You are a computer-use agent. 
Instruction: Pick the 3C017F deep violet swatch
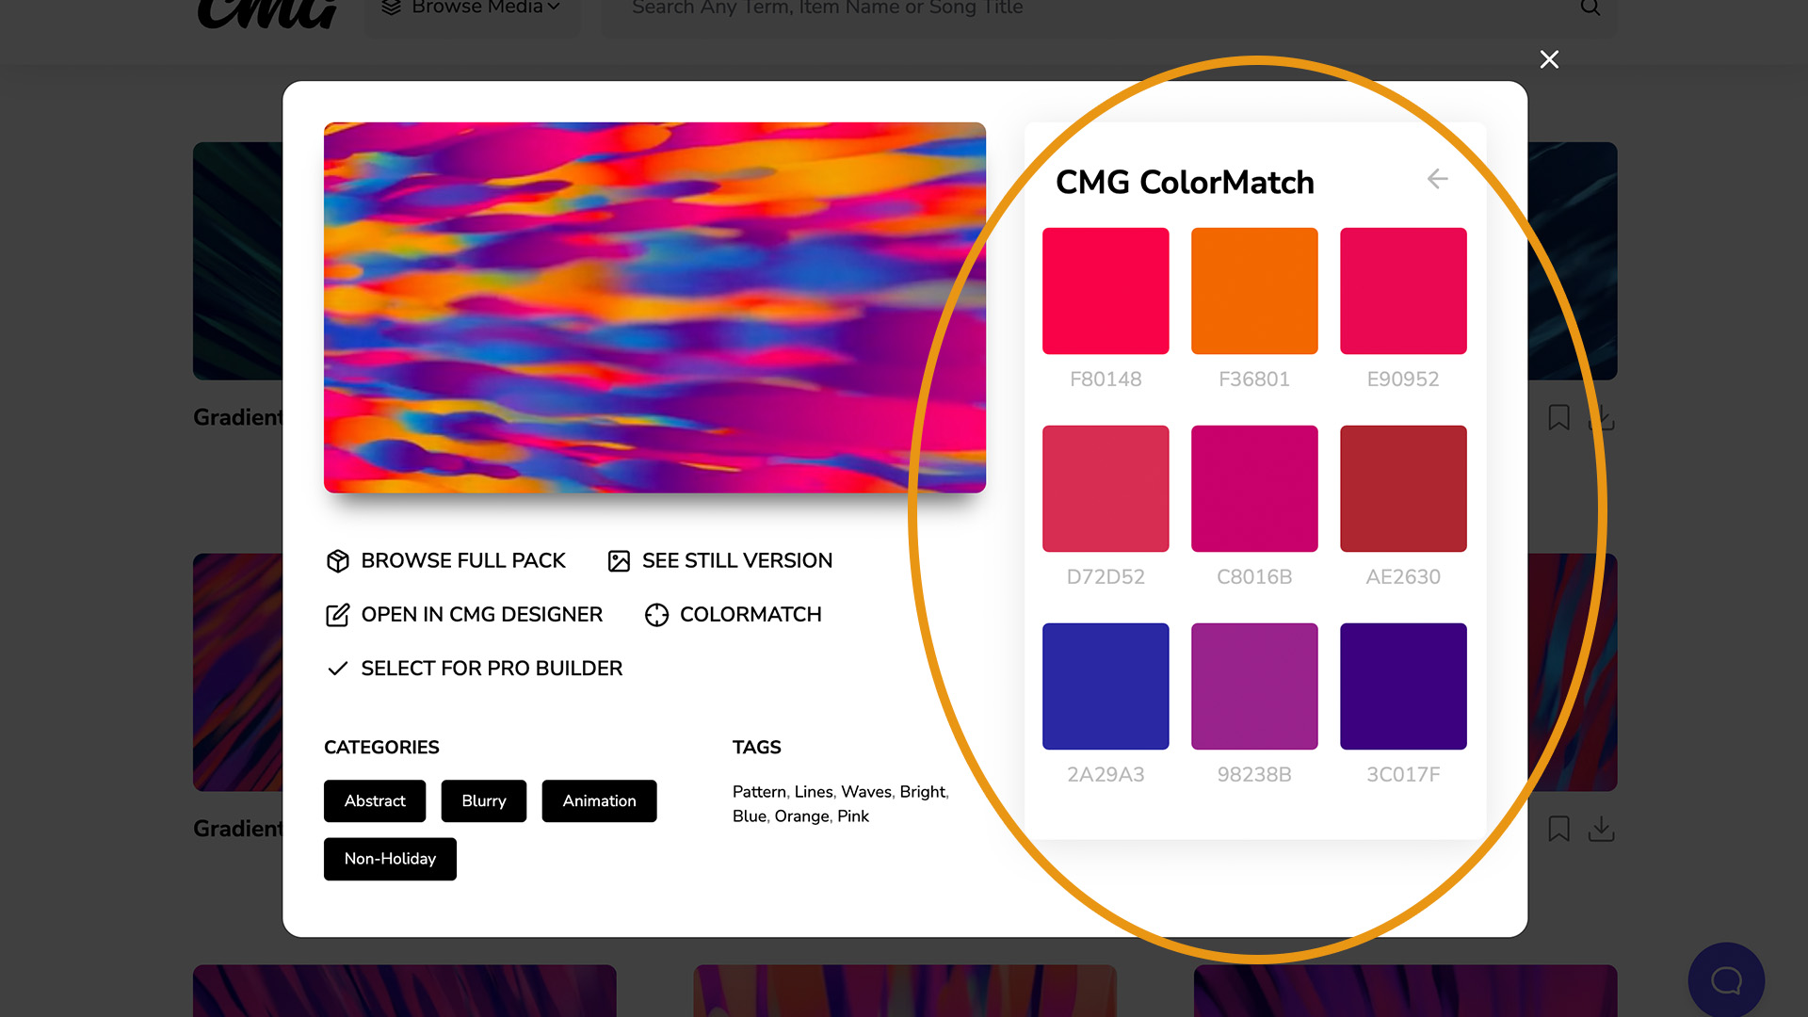coord(1403,686)
